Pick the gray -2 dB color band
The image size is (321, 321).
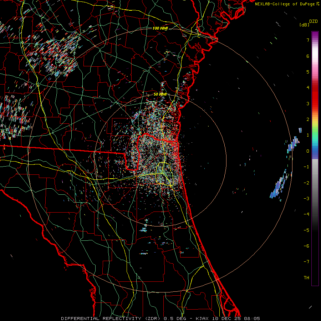click(x=315, y=183)
